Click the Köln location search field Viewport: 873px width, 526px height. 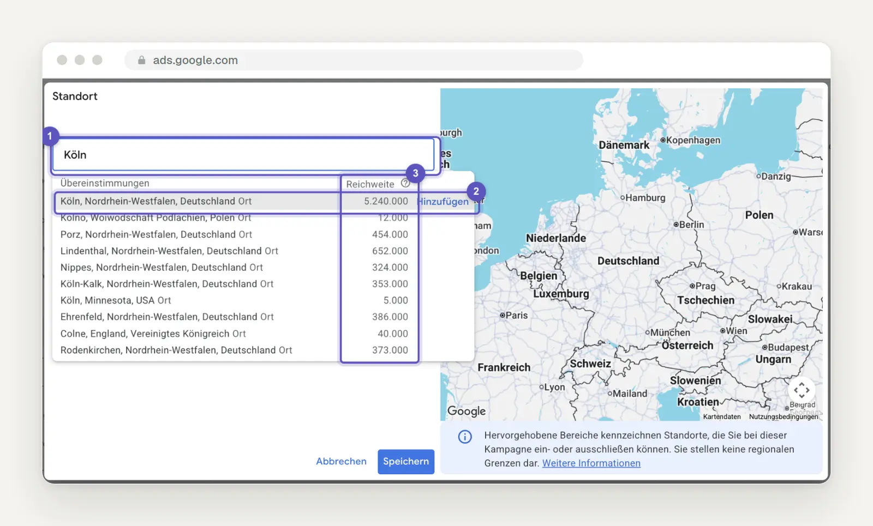click(x=243, y=155)
